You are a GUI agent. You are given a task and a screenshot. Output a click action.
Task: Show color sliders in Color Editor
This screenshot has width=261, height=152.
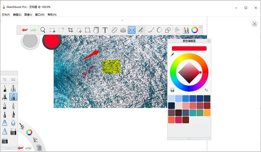click(206, 90)
